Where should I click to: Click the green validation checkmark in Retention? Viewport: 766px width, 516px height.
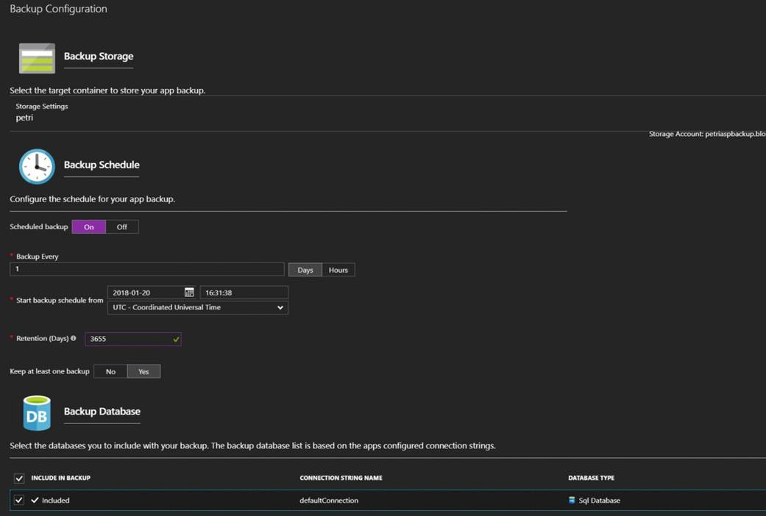click(176, 340)
